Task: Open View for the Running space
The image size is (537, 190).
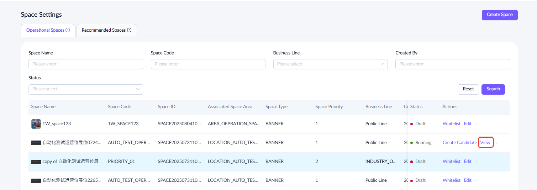Action: tap(485, 143)
